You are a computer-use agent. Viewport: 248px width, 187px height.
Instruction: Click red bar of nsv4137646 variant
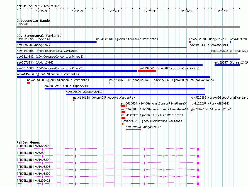pyautogui.click(x=147, y=71)
